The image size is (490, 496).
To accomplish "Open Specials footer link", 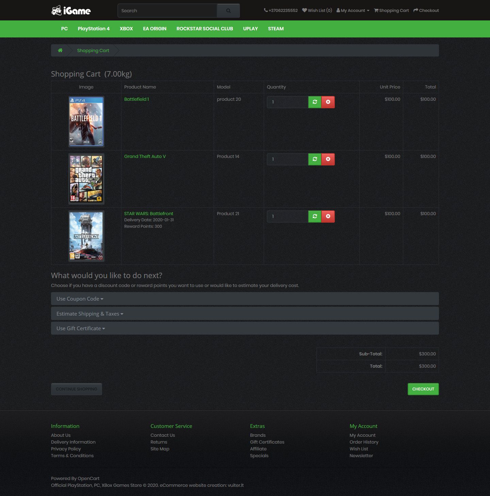I will click(x=259, y=455).
